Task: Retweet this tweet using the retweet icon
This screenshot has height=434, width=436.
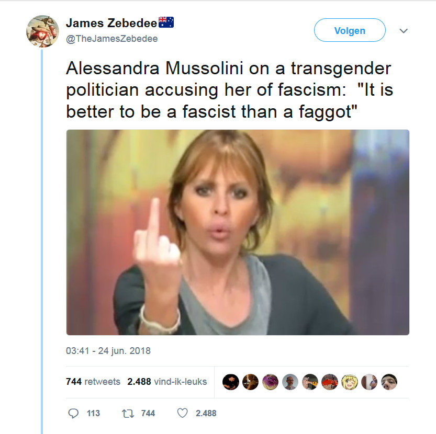Action: point(128,413)
